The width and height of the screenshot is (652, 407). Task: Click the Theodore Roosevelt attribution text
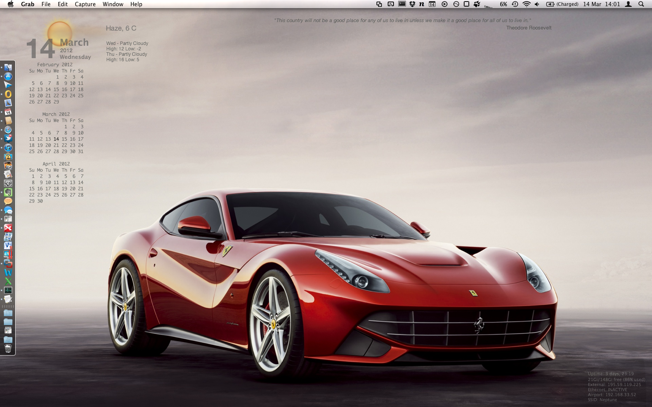point(529,28)
